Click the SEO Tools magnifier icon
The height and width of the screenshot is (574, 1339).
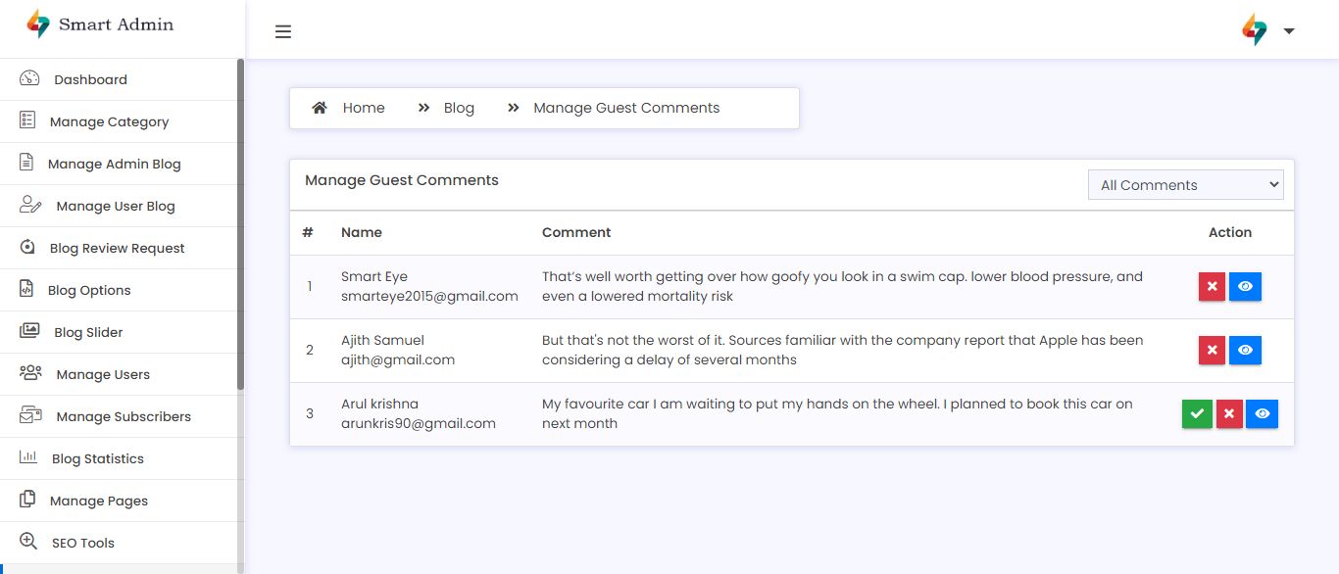[28, 542]
